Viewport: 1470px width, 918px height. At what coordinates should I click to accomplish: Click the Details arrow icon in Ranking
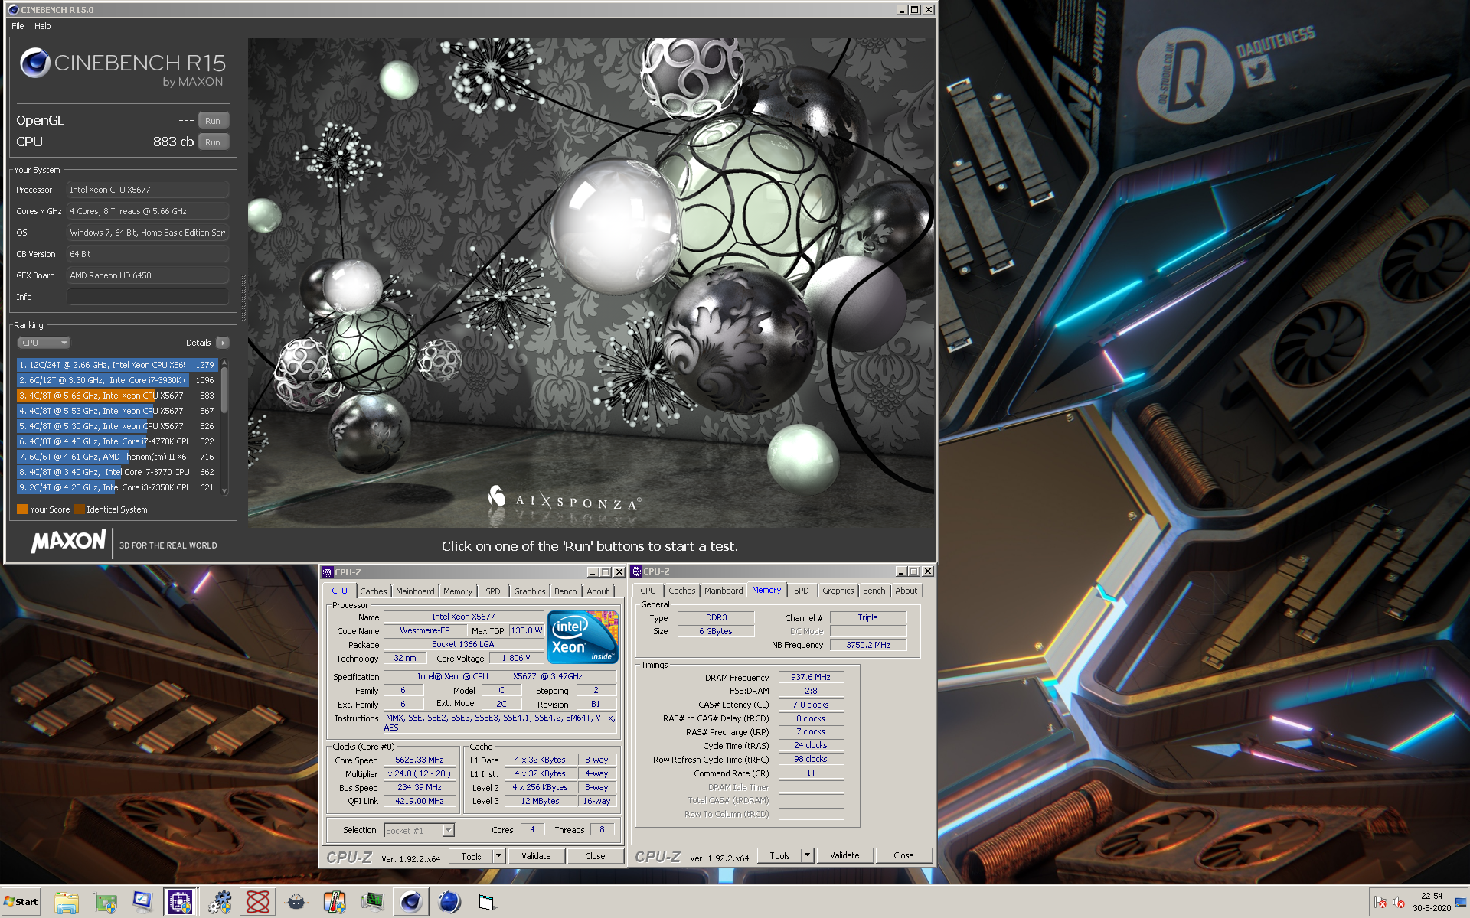tap(223, 343)
